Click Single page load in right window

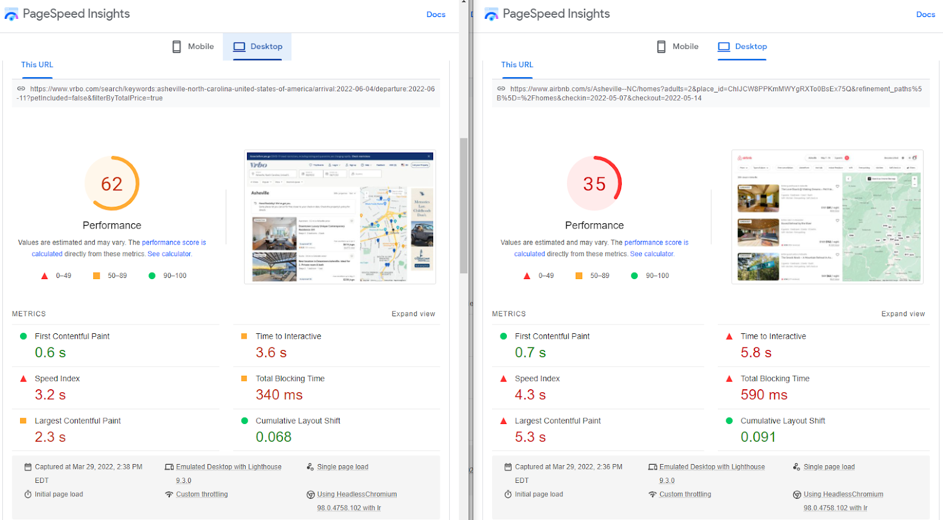click(829, 467)
